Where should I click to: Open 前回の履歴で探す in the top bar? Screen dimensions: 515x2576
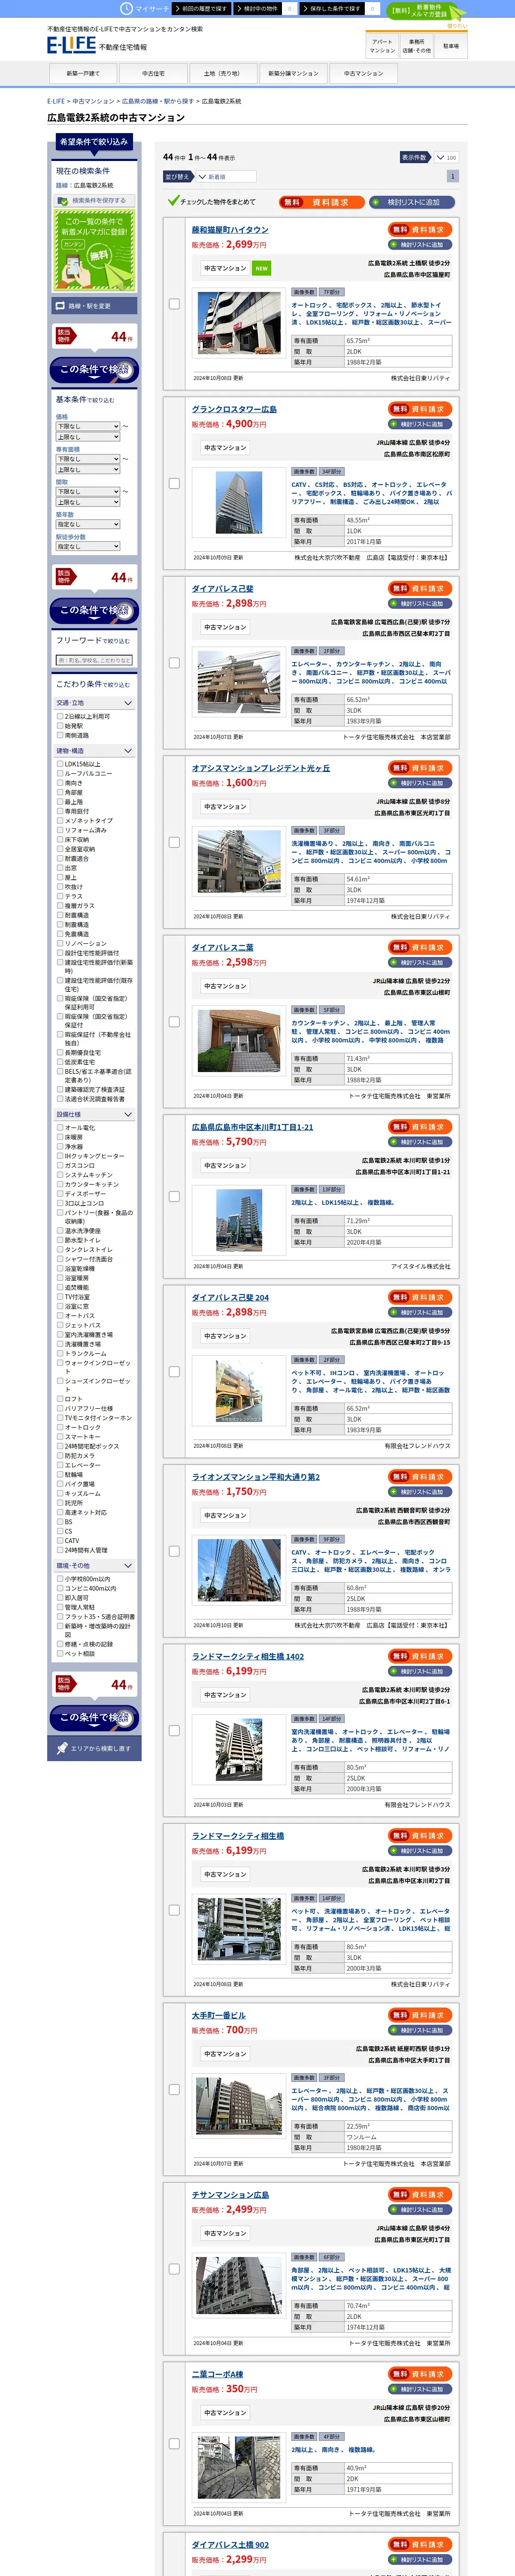[x=202, y=8]
